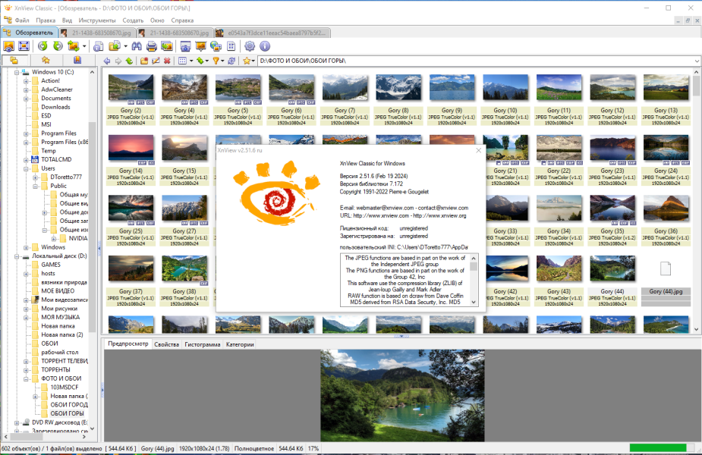702x455 pixels.
Task: Open file Properties toolbar icon
Action: point(99,46)
